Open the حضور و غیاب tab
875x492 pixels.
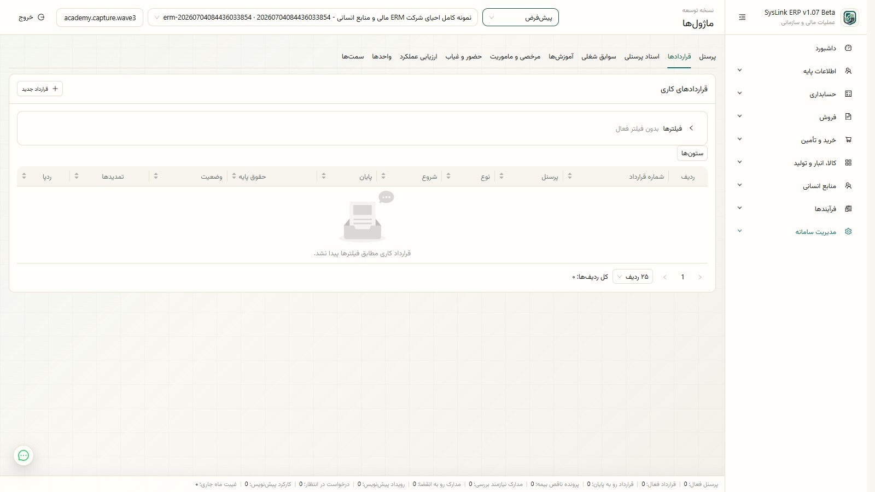[x=464, y=57]
